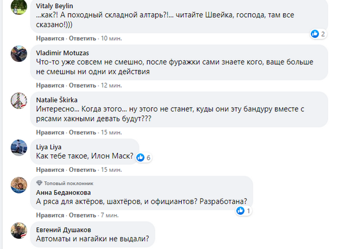Click Анна Беданокова's profile picture
343x249 pixels.
(19, 185)
